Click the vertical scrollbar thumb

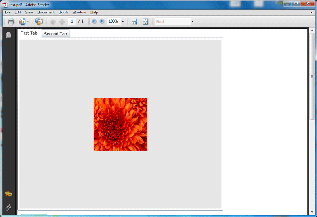click(312, 77)
